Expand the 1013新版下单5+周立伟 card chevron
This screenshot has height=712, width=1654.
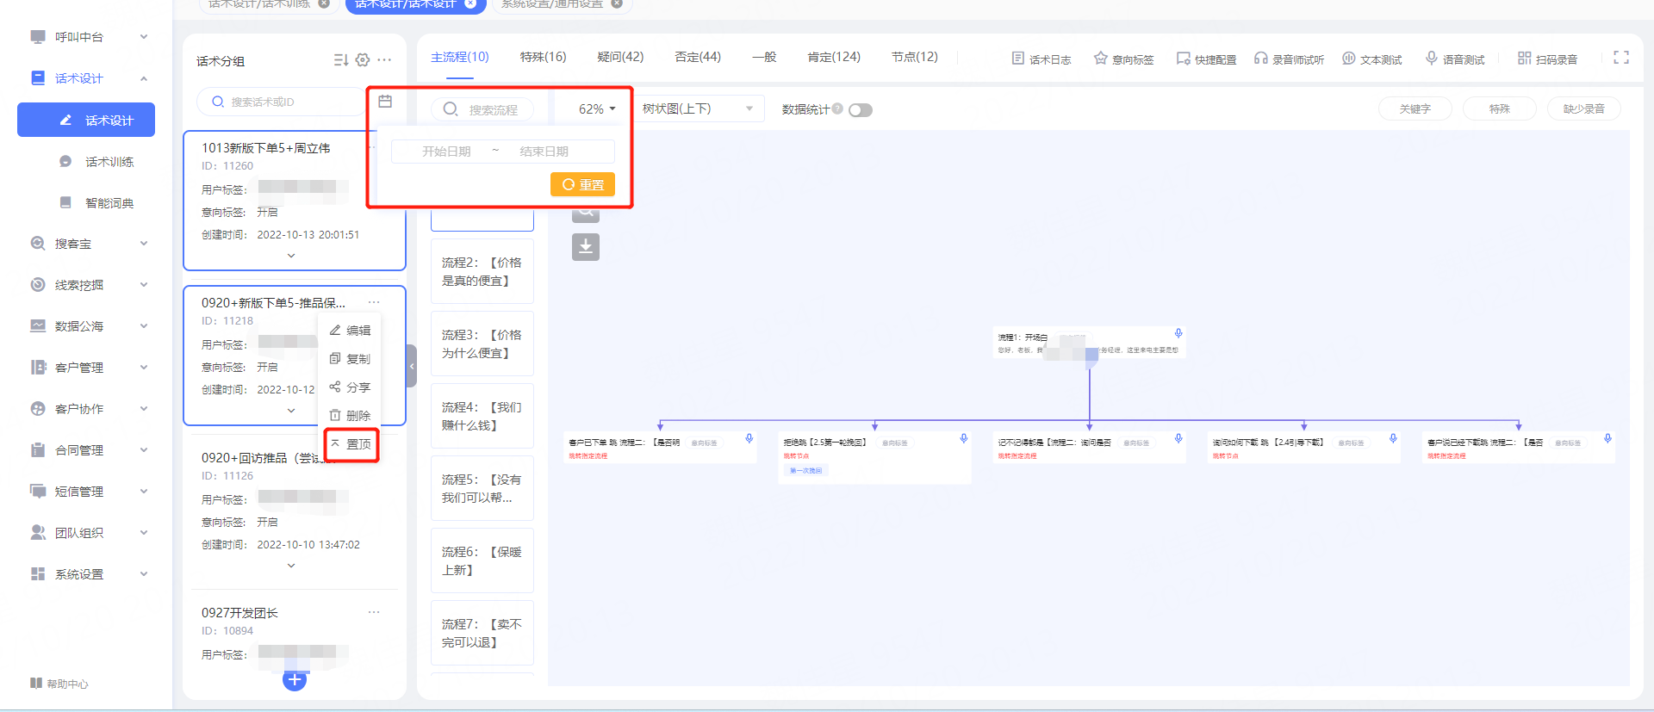point(291,256)
